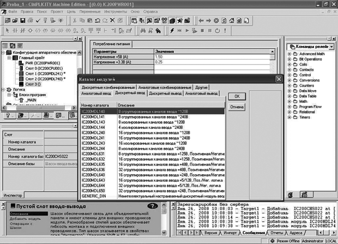Delete using the X toolbar icon
The width and height of the screenshot is (338, 244).
pyautogui.click(x=112, y=21)
